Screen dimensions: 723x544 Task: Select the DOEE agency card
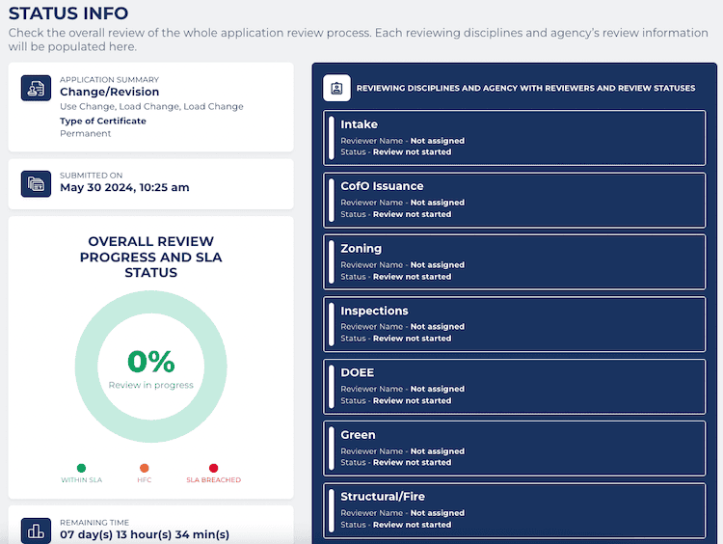point(514,386)
